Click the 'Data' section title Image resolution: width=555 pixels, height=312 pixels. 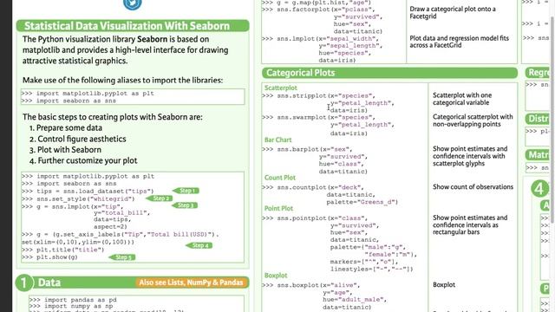click(x=49, y=283)
